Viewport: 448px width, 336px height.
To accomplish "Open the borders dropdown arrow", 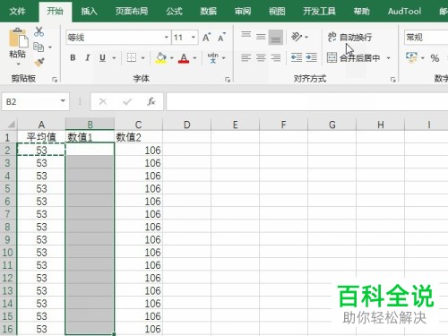I will point(142,58).
